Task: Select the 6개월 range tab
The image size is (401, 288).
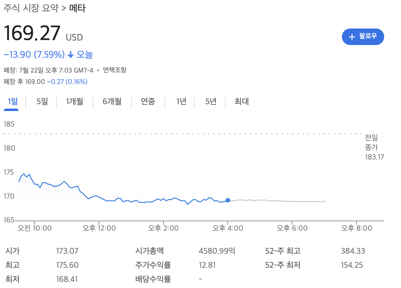Action: (x=112, y=102)
